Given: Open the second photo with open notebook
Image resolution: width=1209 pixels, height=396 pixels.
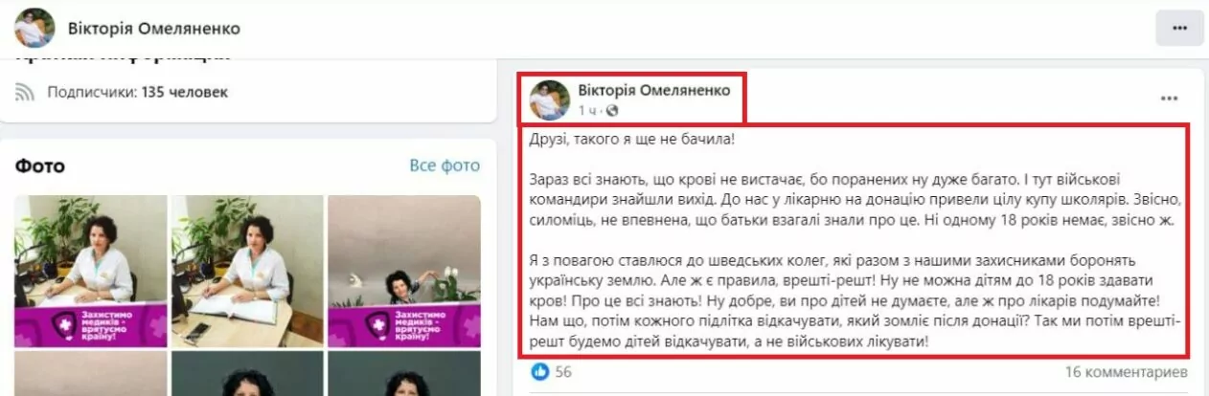Looking at the screenshot, I should [247, 271].
